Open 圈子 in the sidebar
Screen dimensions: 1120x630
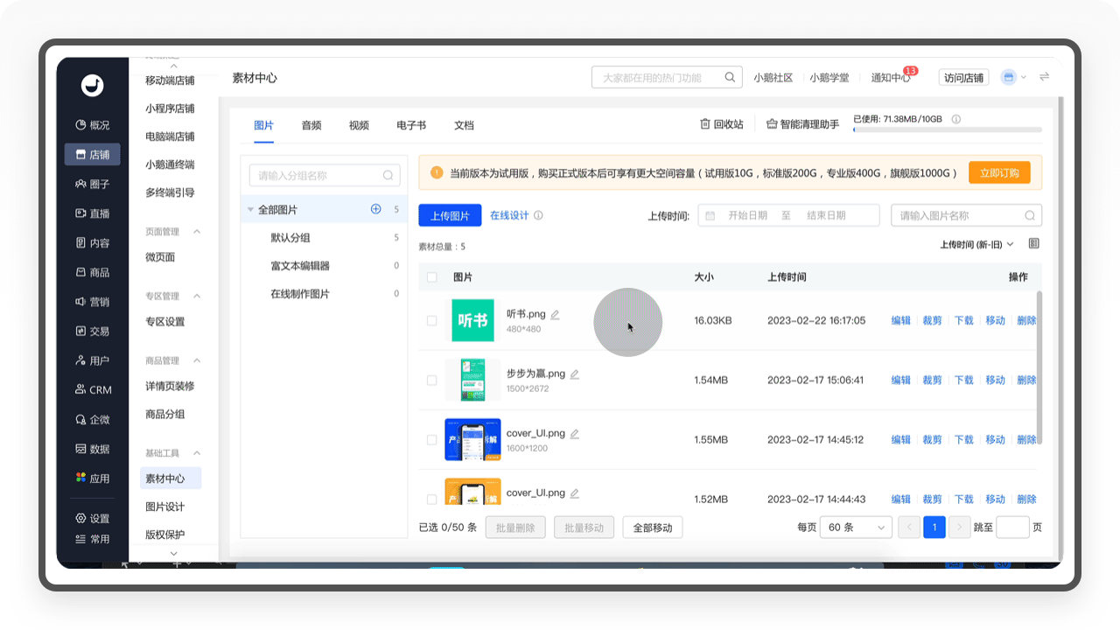92,184
